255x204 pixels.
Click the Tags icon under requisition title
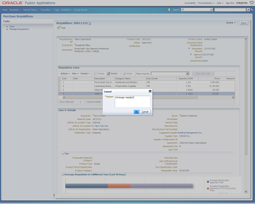[59, 28]
